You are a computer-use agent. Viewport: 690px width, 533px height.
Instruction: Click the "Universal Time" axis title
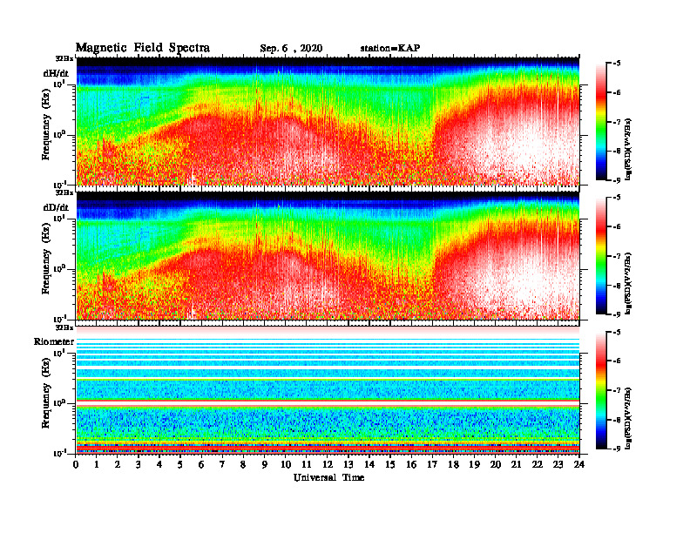coord(328,477)
